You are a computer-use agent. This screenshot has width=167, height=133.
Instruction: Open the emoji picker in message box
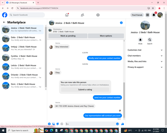[117, 124]
